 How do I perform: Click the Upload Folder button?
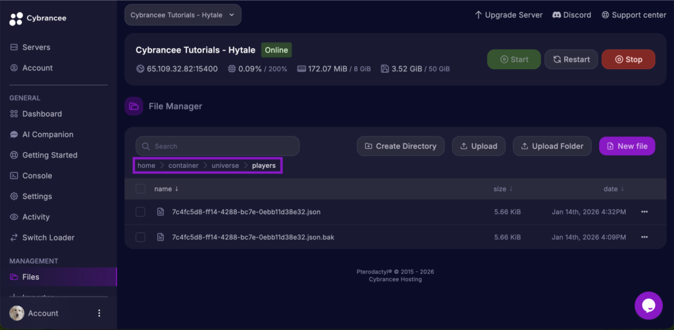[x=552, y=146]
